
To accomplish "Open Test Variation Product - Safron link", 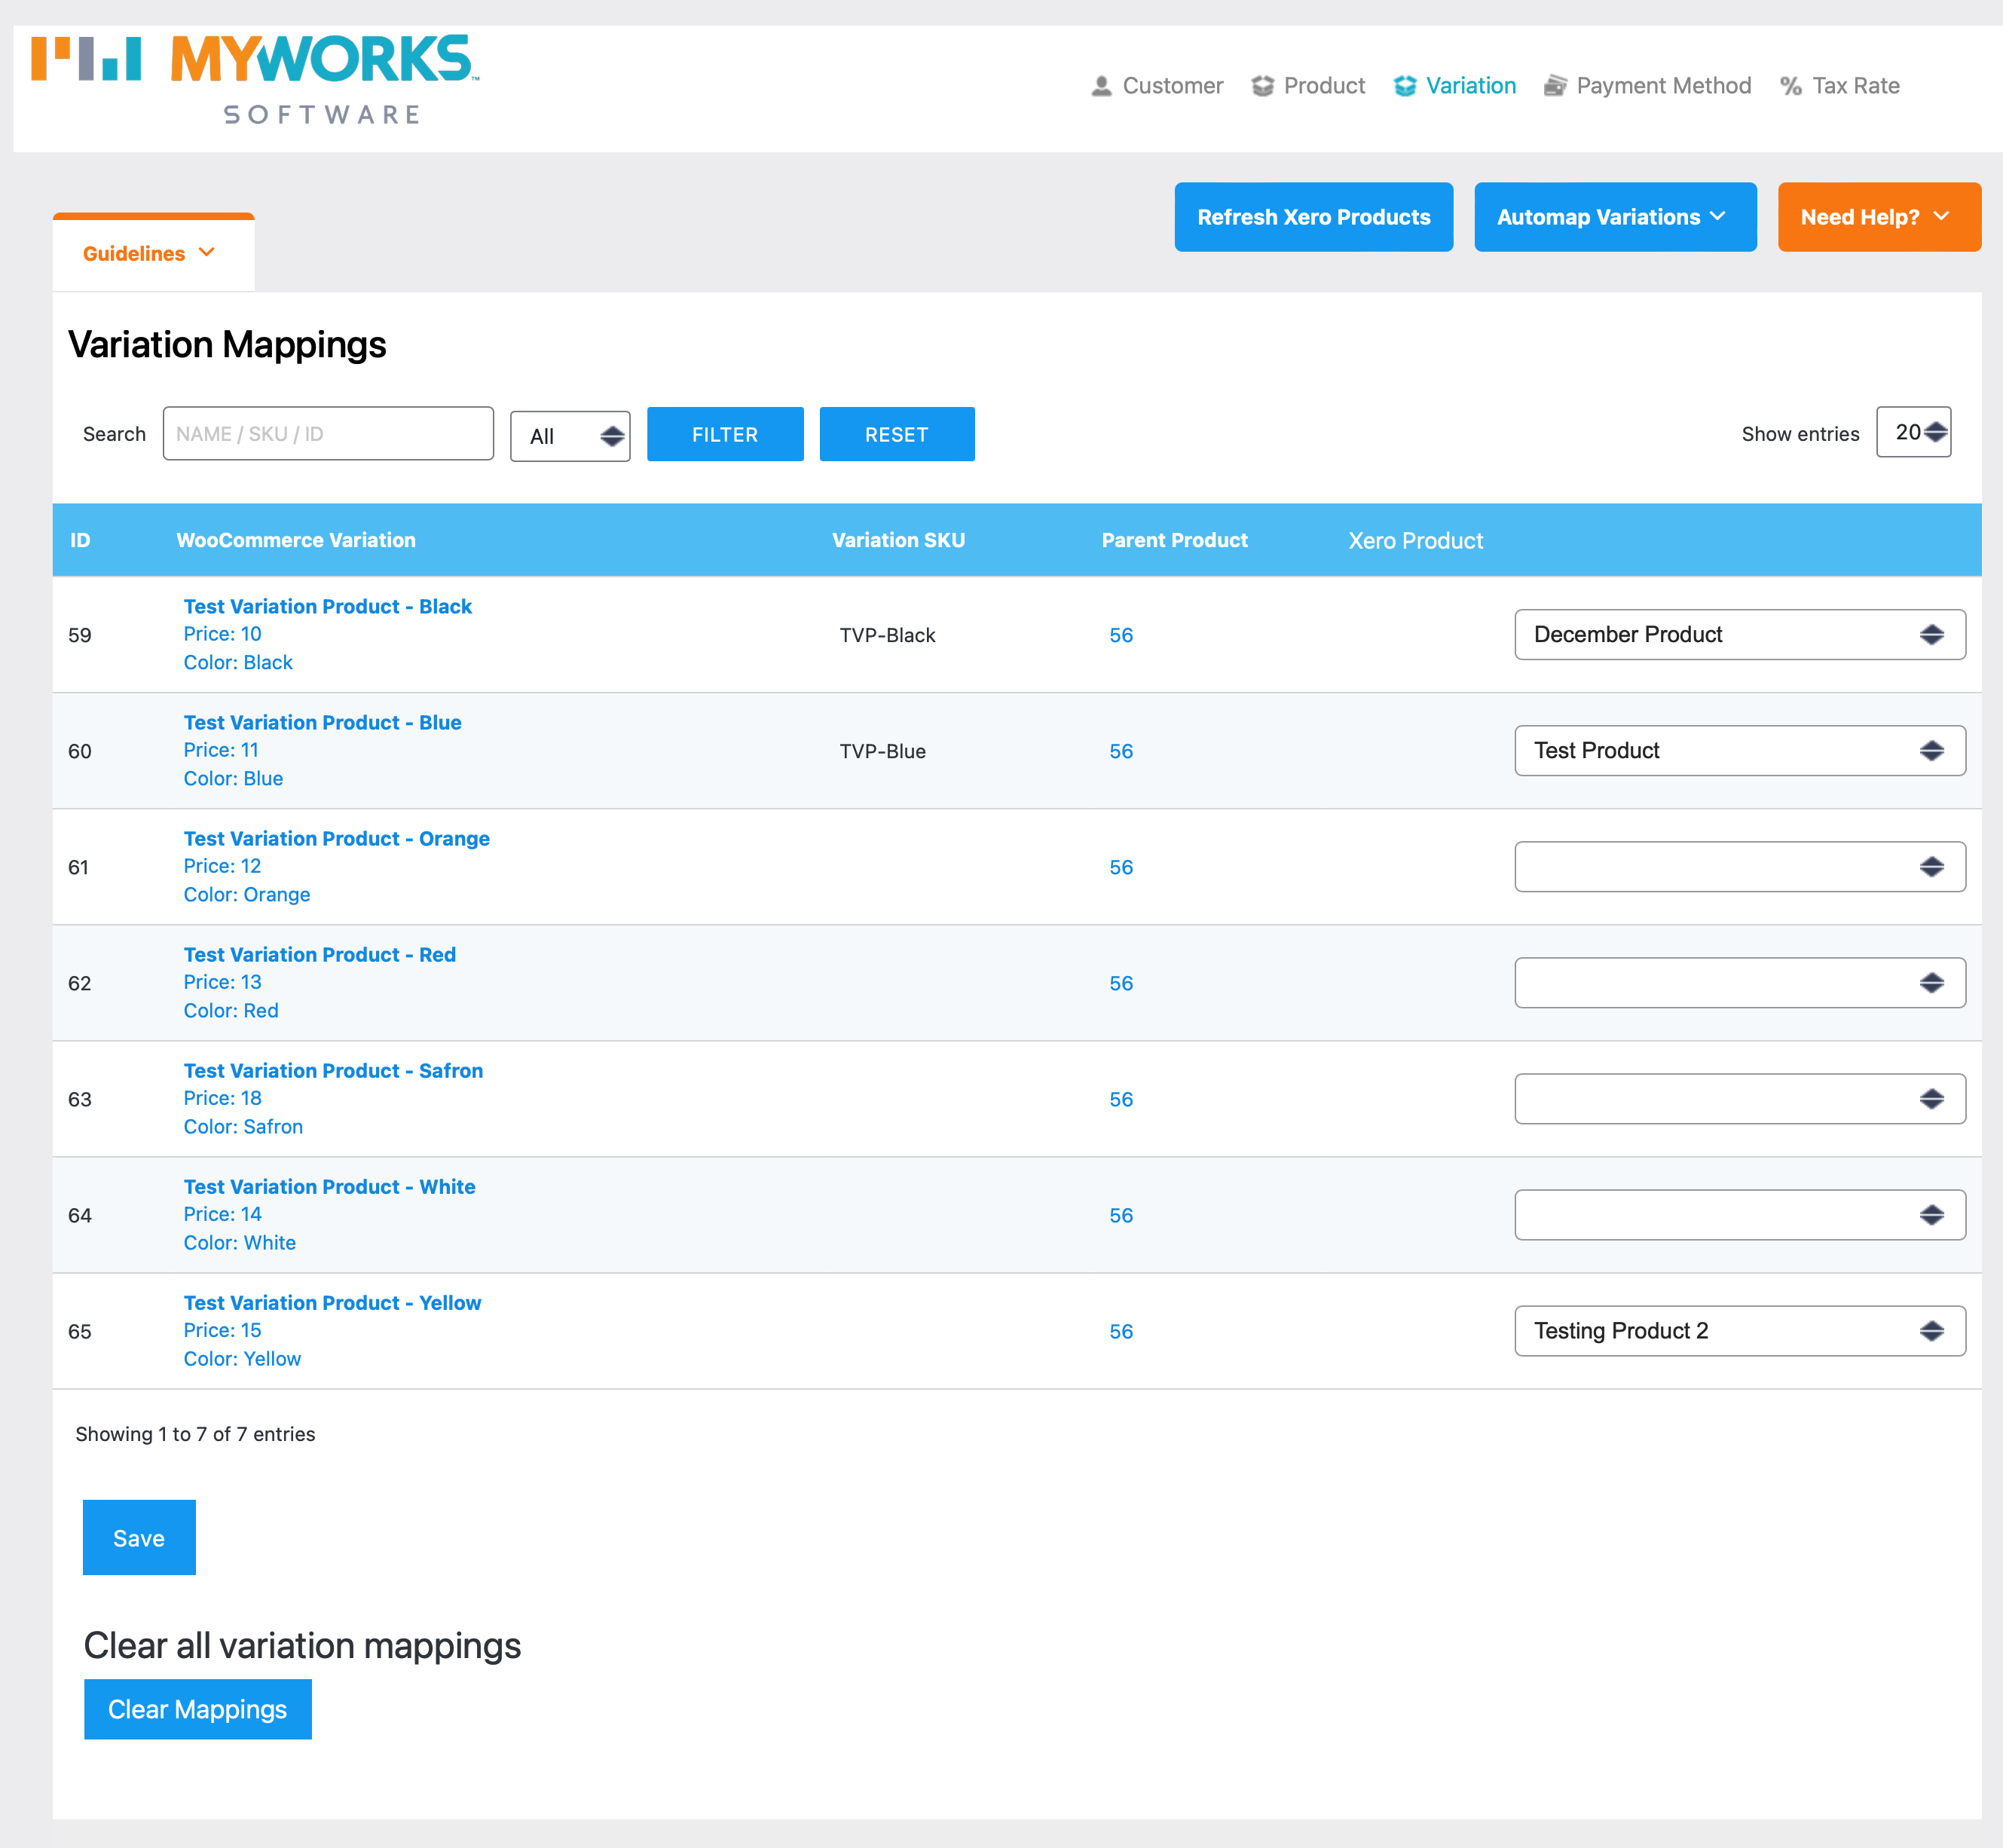I will (x=333, y=1071).
